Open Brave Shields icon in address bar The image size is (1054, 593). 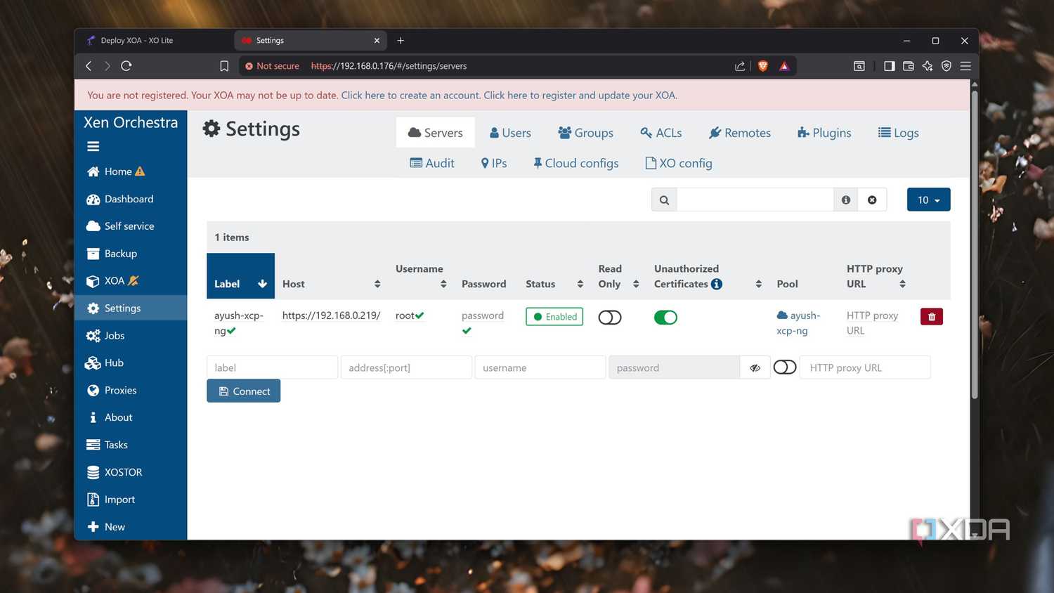tap(763, 66)
